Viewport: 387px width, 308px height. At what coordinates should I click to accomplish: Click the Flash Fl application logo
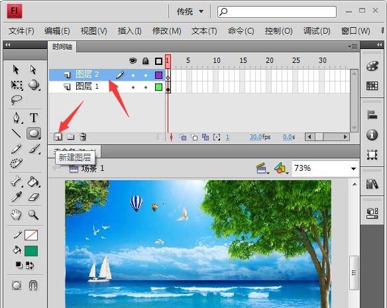[x=15, y=11]
